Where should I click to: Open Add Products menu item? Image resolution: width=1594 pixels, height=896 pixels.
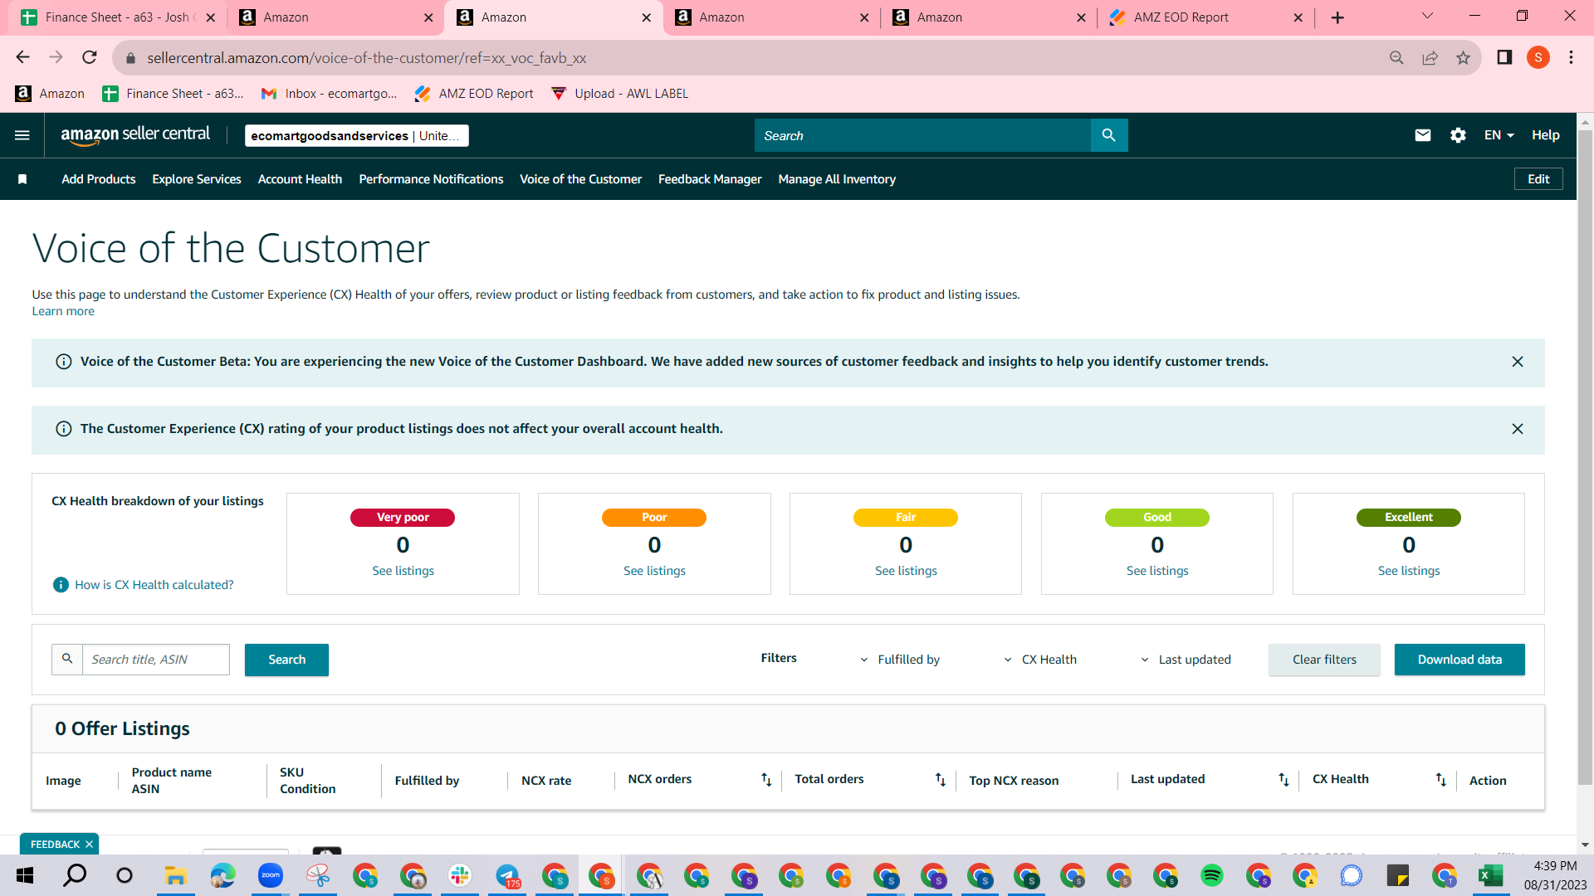[x=99, y=179]
